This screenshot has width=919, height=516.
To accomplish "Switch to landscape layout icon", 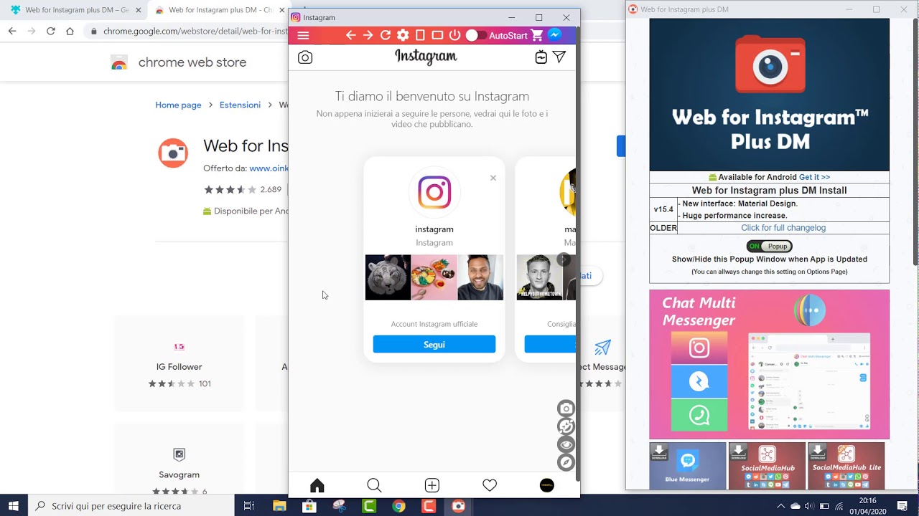I will click(x=437, y=36).
